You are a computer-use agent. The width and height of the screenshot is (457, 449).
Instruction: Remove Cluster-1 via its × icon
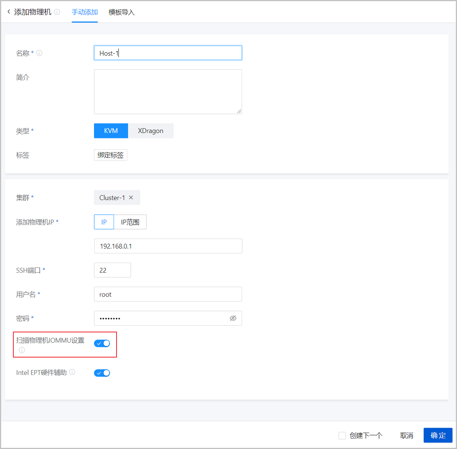131,197
